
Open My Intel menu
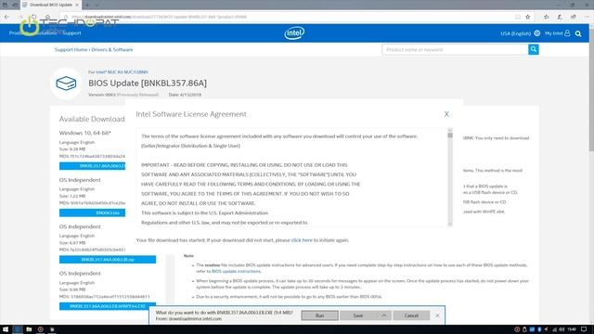(x=553, y=33)
